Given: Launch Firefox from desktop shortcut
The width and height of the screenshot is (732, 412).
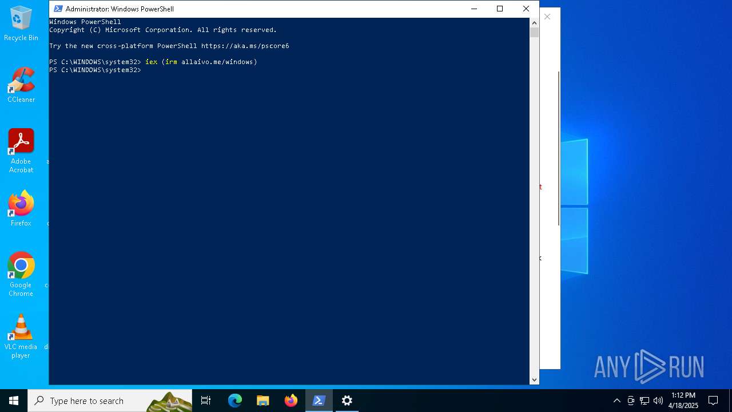Looking at the screenshot, I should tap(21, 209).
